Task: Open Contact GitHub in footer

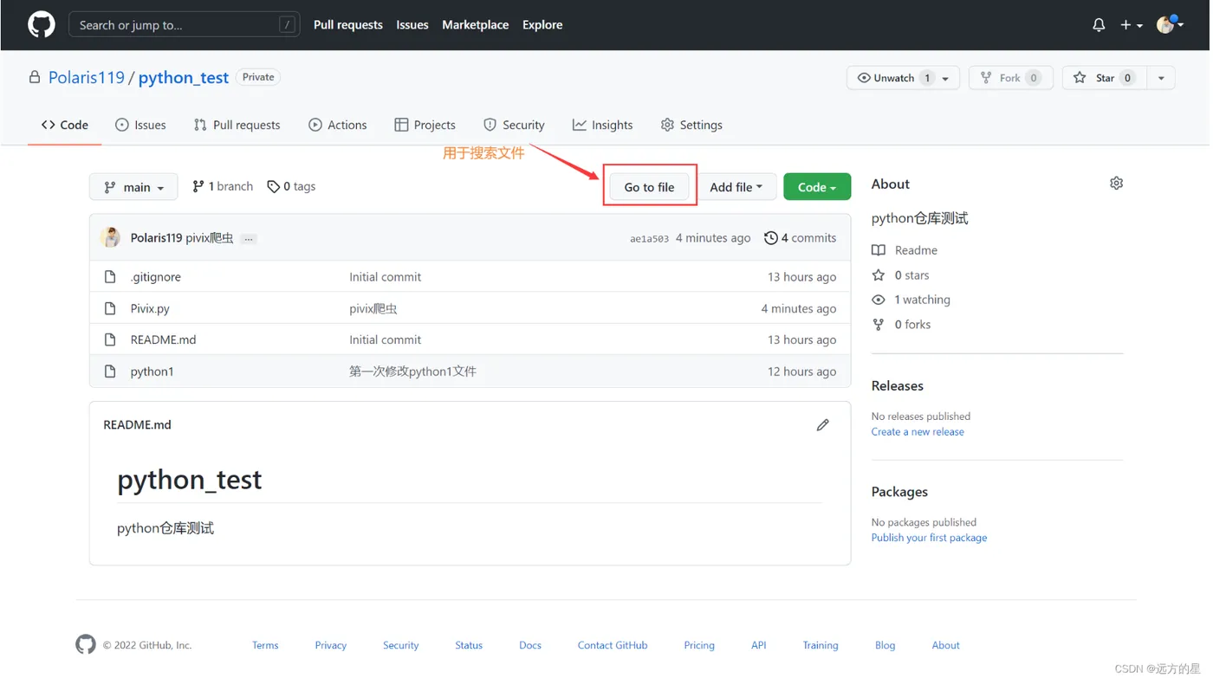Action: pyautogui.click(x=614, y=646)
